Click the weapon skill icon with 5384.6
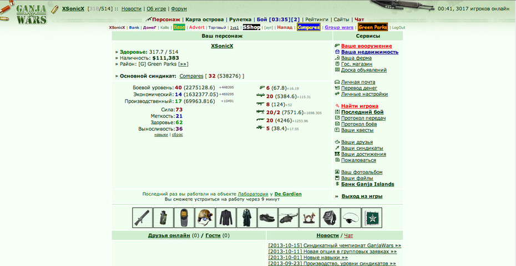 (261, 96)
